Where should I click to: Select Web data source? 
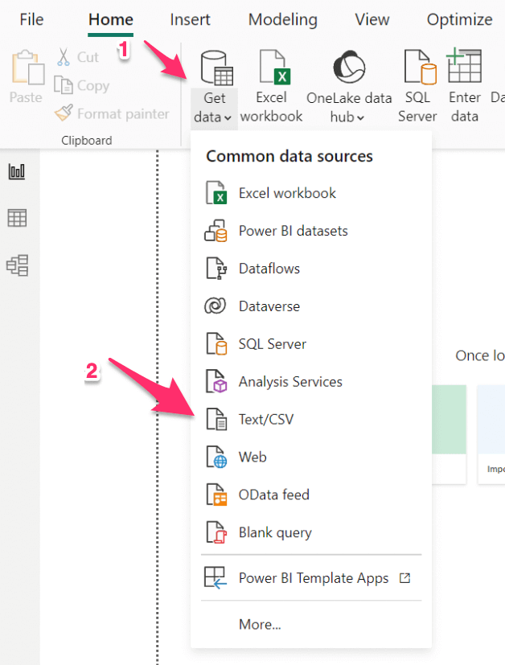(x=311, y=458)
